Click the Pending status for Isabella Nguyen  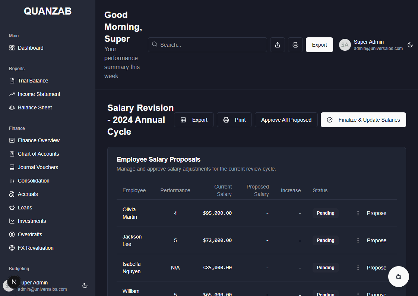(x=326, y=268)
